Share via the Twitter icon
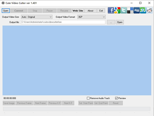 pyautogui.click(x=124, y=10)
